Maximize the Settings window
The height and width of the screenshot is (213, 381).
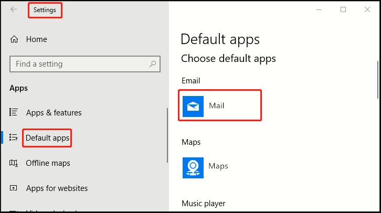coord(343,10)
